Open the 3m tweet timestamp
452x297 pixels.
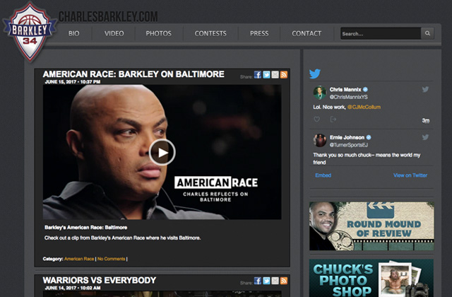click(x=426, y=121)
